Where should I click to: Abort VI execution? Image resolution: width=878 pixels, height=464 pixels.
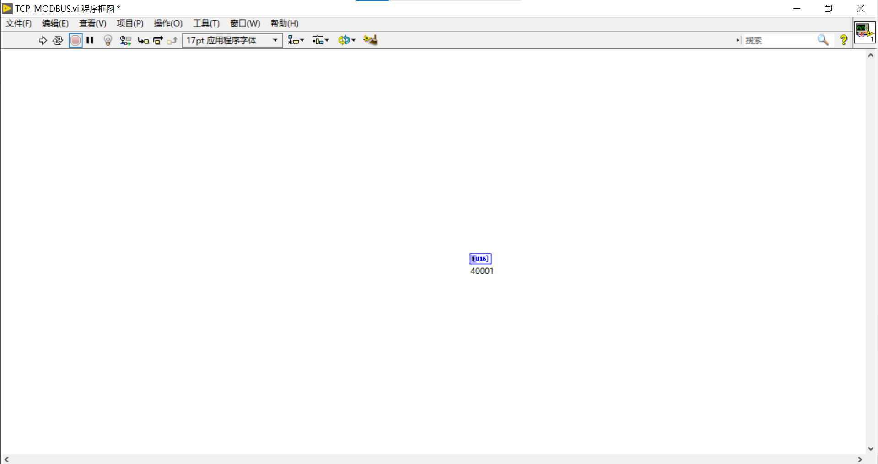coord(75,40)
